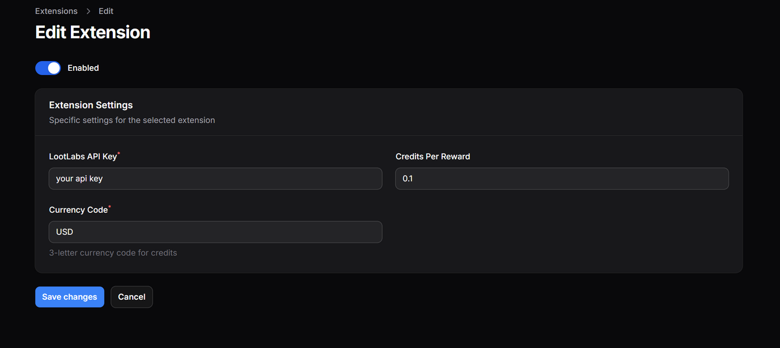Open the Extensions breadcrumb link
Screen dimensions: 780x348
click(x=56, y=11)
